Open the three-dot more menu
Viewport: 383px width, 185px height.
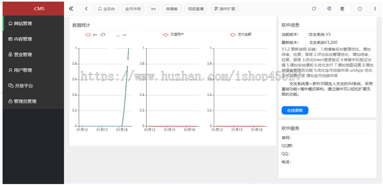tap(375, 9)
